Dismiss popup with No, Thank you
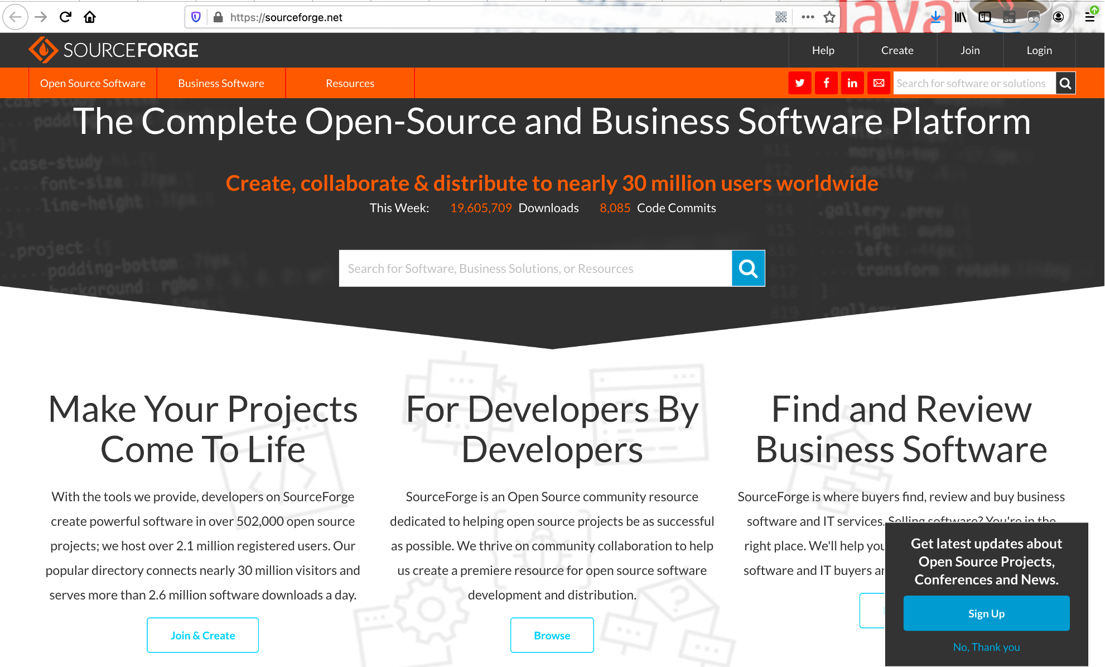Image resolution: width=1105 pixels, height=667 pixels. pos(986,647)
